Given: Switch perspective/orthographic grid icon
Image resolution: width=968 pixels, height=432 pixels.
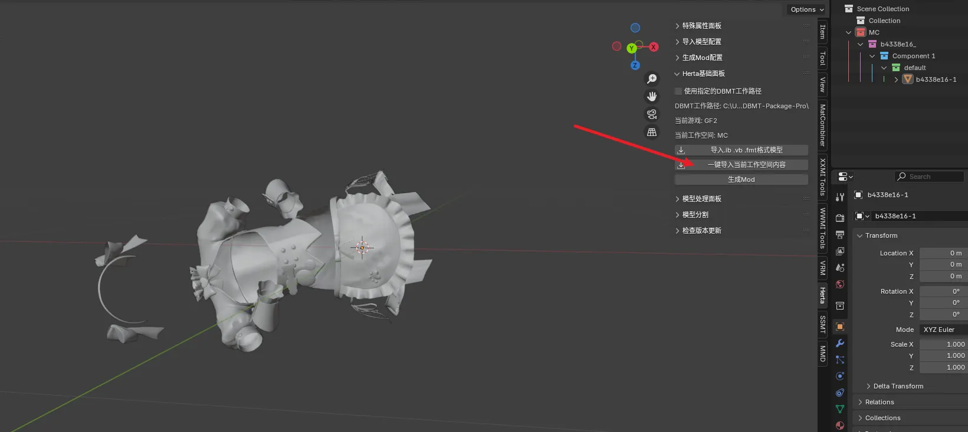Looking at the screenshot, I should coord(652,132).
